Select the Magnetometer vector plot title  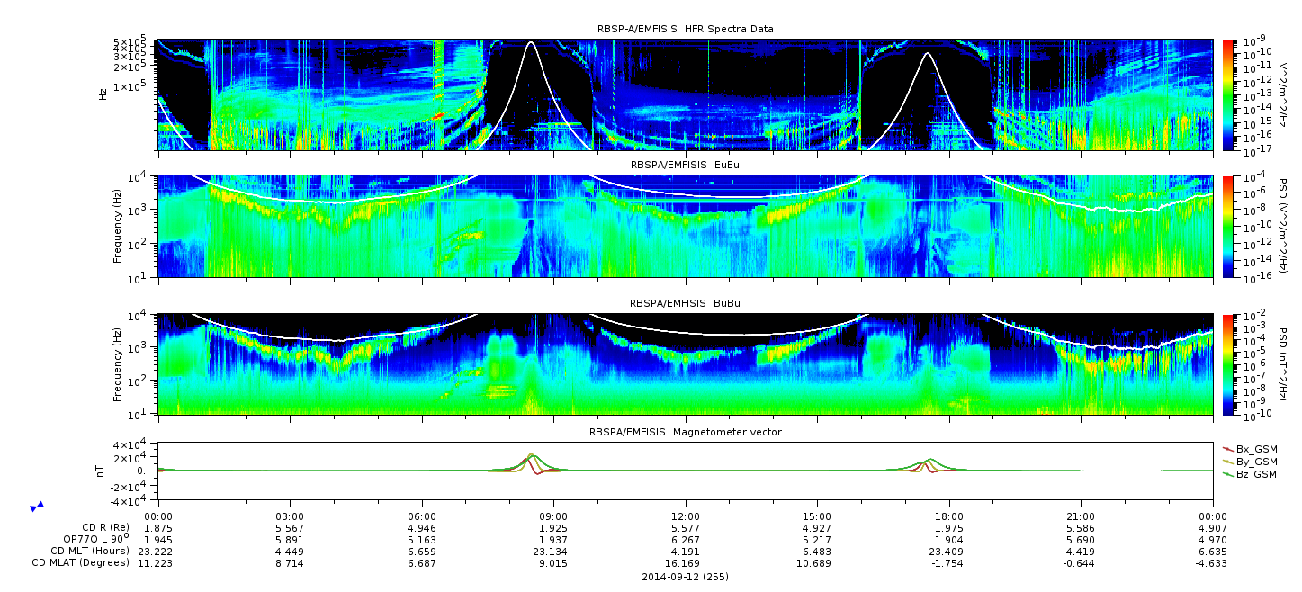686,432
